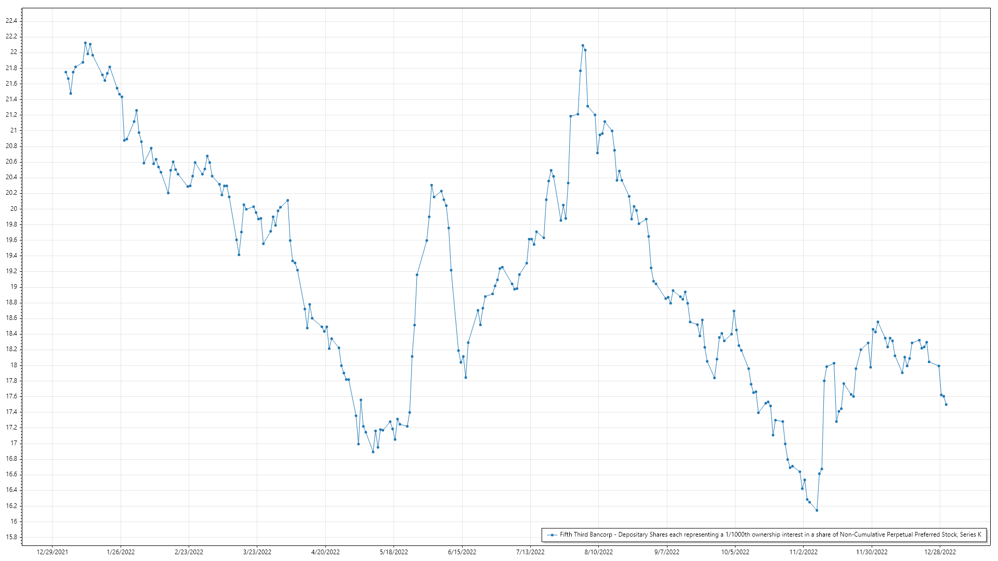998x561 pixels.
Task: Click the 12/29/2021 x-axis date label
Action: pyautogui.click(x=52, y=552)
